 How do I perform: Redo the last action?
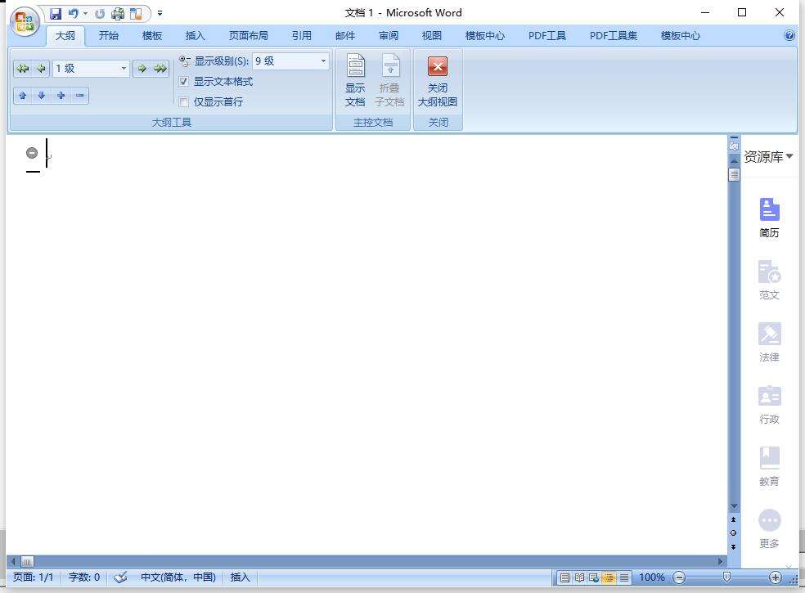tap(100, 14)
